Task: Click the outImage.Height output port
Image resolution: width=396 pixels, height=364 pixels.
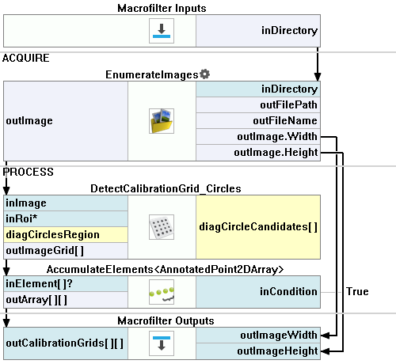Action: point(258,153)
